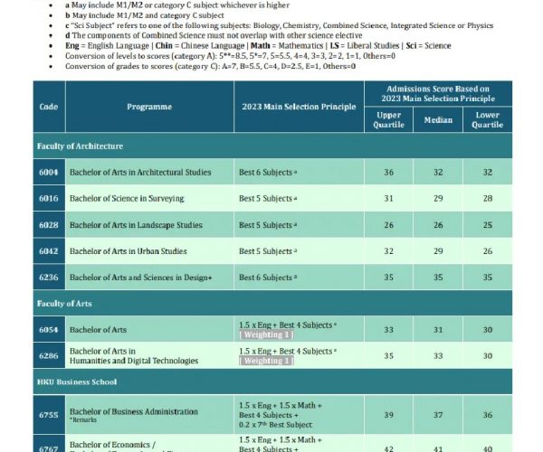Click the Faculty of Arts section header
The width and height of the screenshot is (543, 452).
(272, 304)
